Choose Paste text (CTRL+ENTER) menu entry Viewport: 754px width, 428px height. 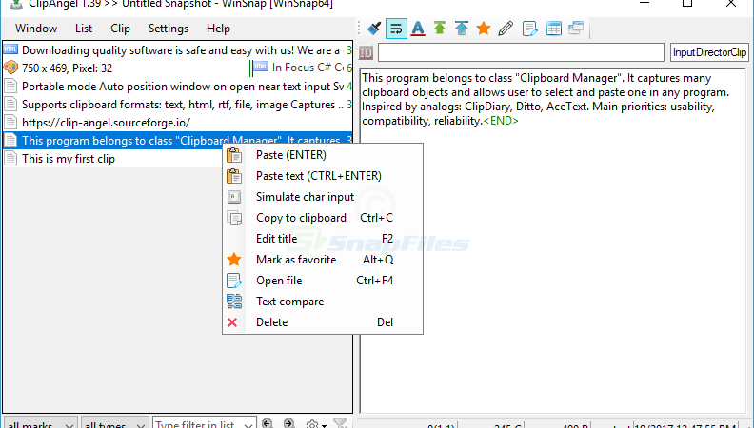(x=323, y=176)
